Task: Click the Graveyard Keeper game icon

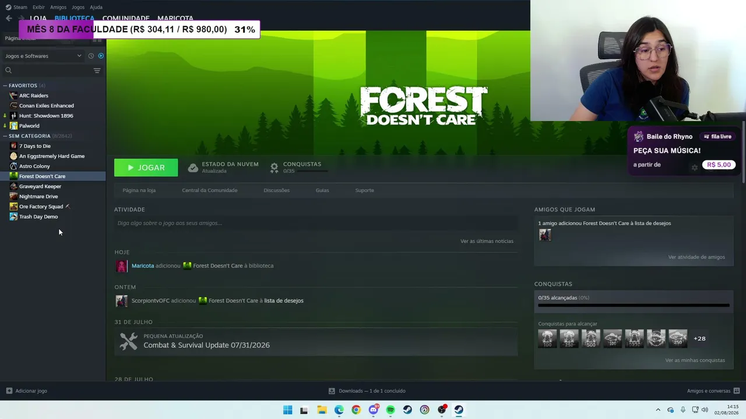Action: [13, 186]
